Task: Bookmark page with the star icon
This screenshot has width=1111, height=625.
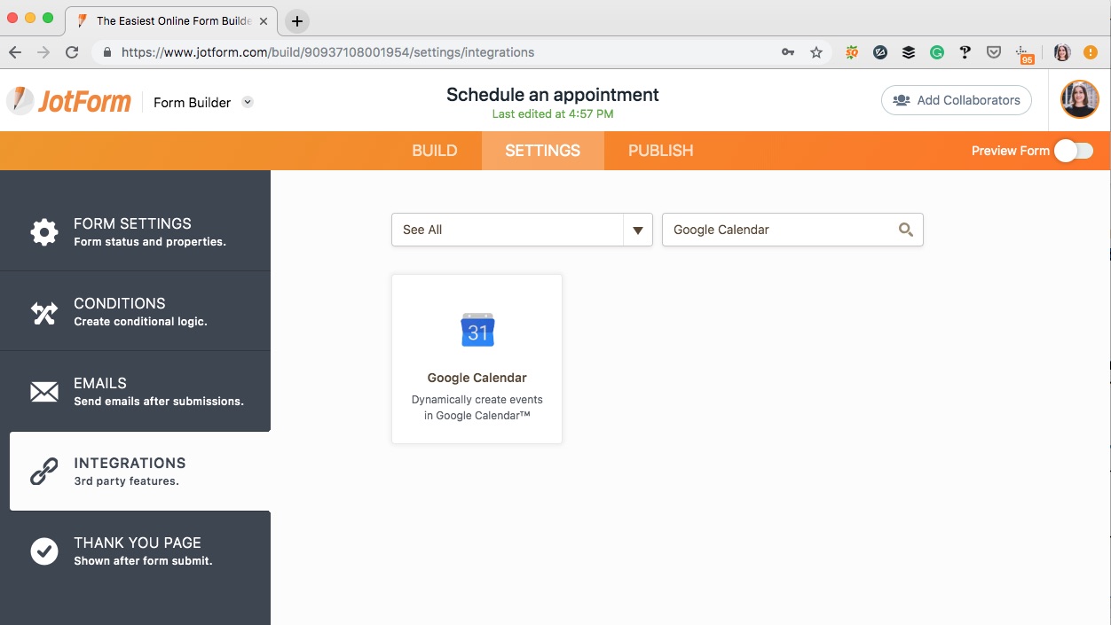Action: 816,52
